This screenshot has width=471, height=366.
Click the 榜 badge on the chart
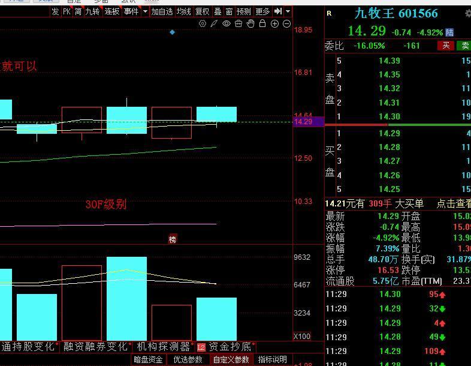pos(173,239)
